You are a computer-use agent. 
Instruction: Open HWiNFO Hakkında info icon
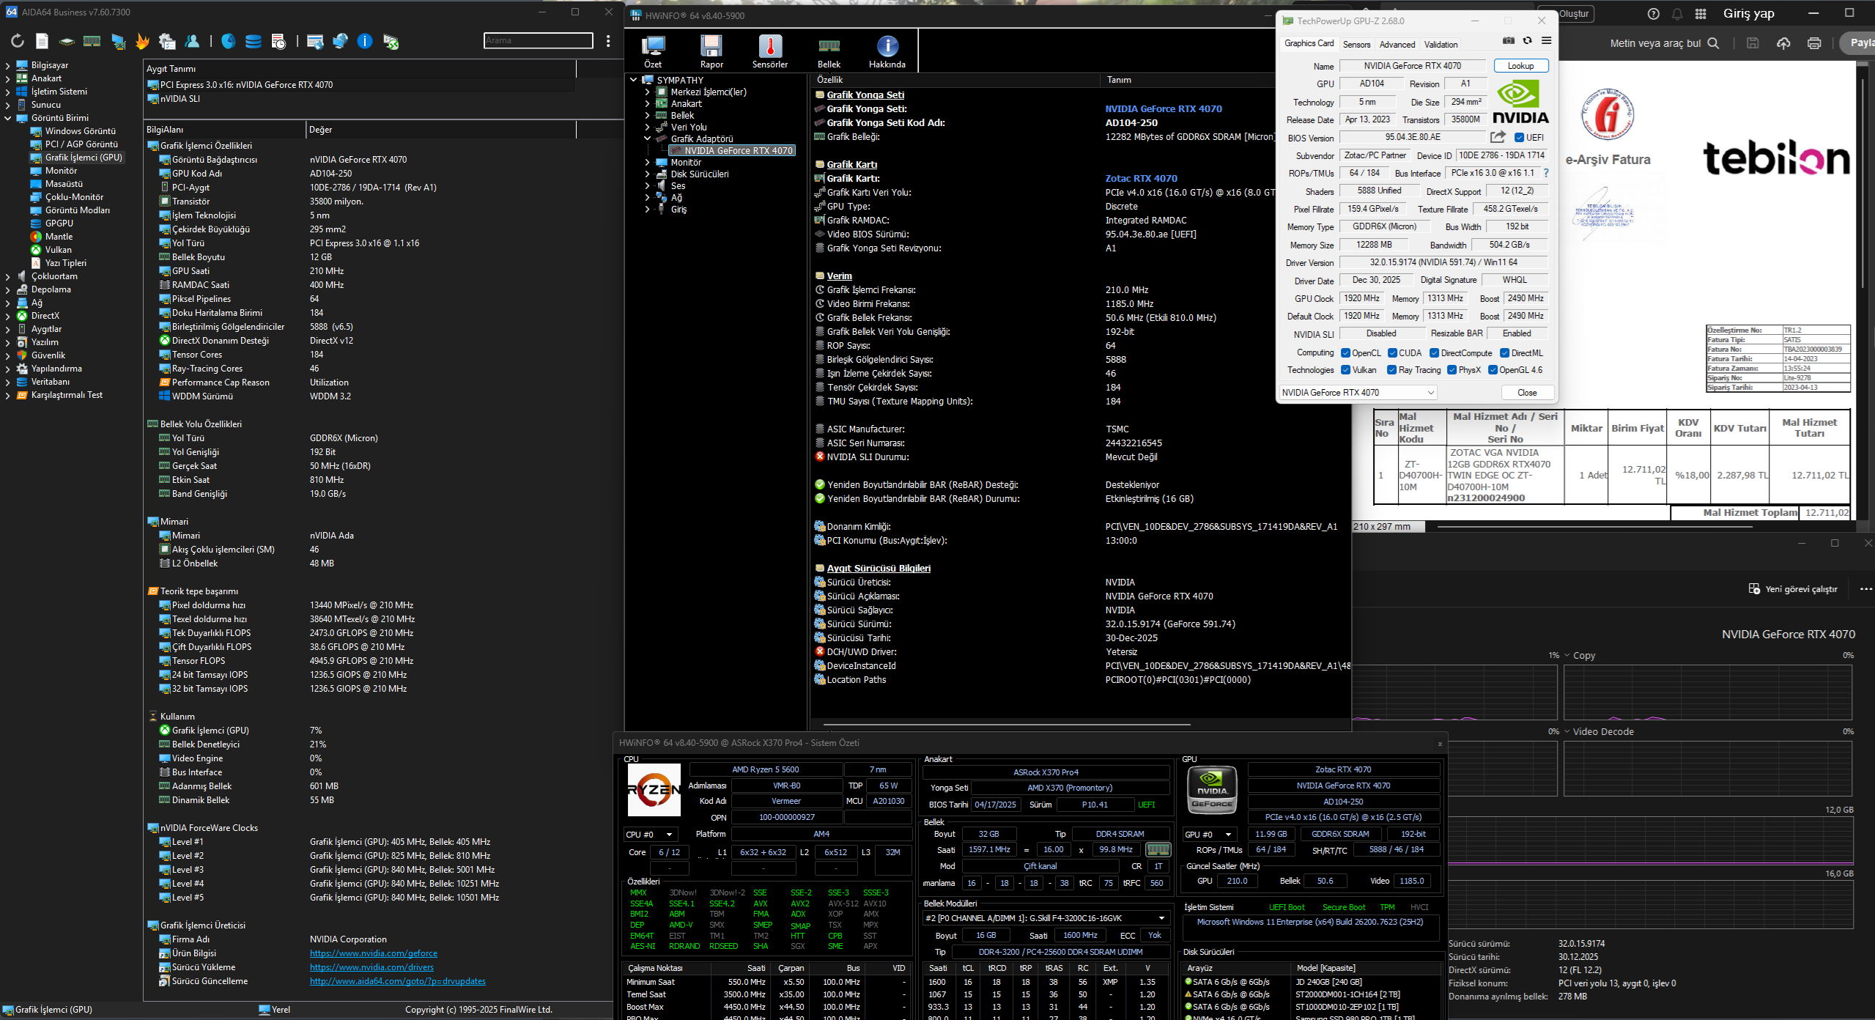(x=887, y=48)
